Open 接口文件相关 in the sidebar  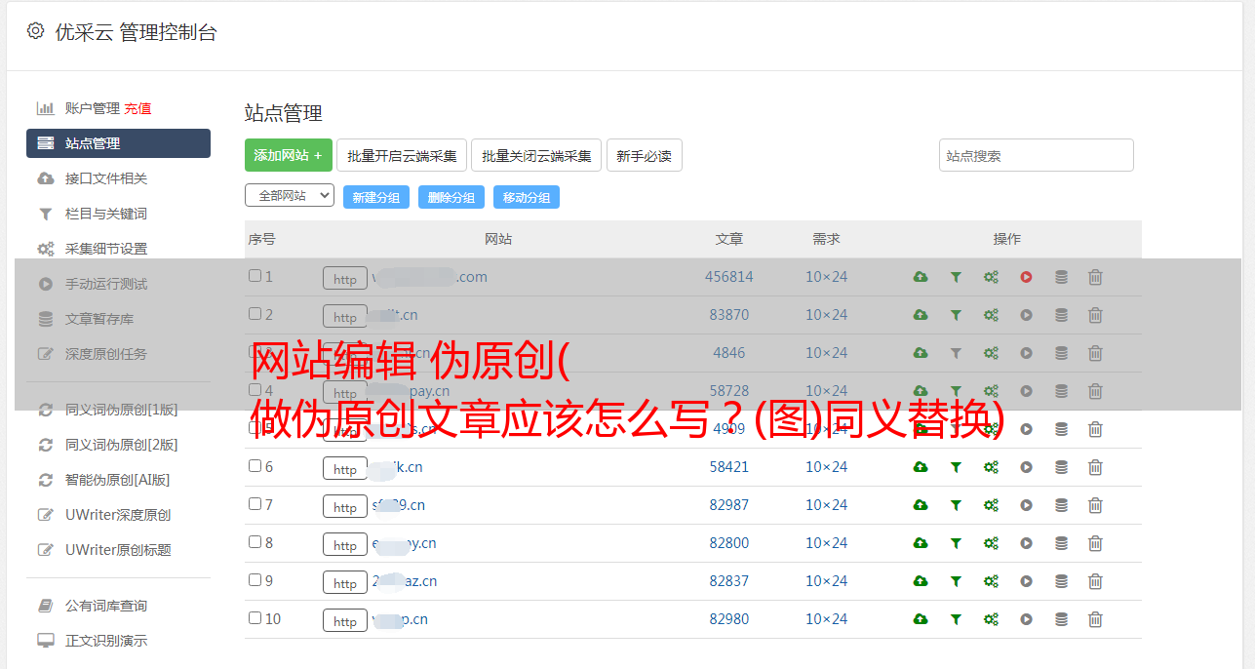coord(105,178)
